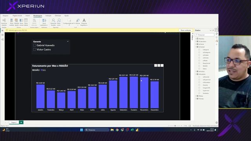Check Gabriel Azevedo in Gerente slicer
The width and height of the screenshot is (251, 141).
click(x=35, y=45)
